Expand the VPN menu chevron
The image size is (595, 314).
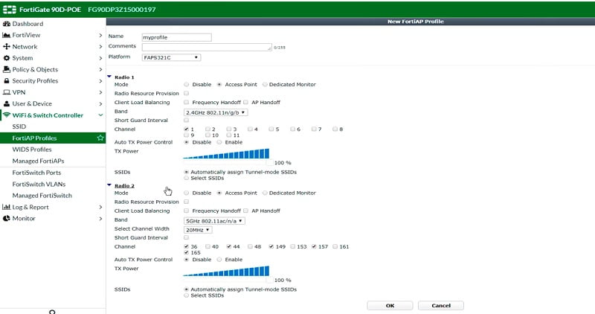pos(100,92)
